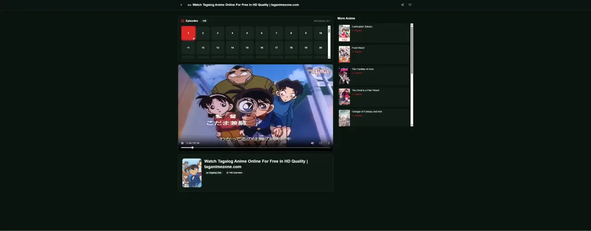Select episode 9
The image size is (591, 231).
click(x=306, y=33)
